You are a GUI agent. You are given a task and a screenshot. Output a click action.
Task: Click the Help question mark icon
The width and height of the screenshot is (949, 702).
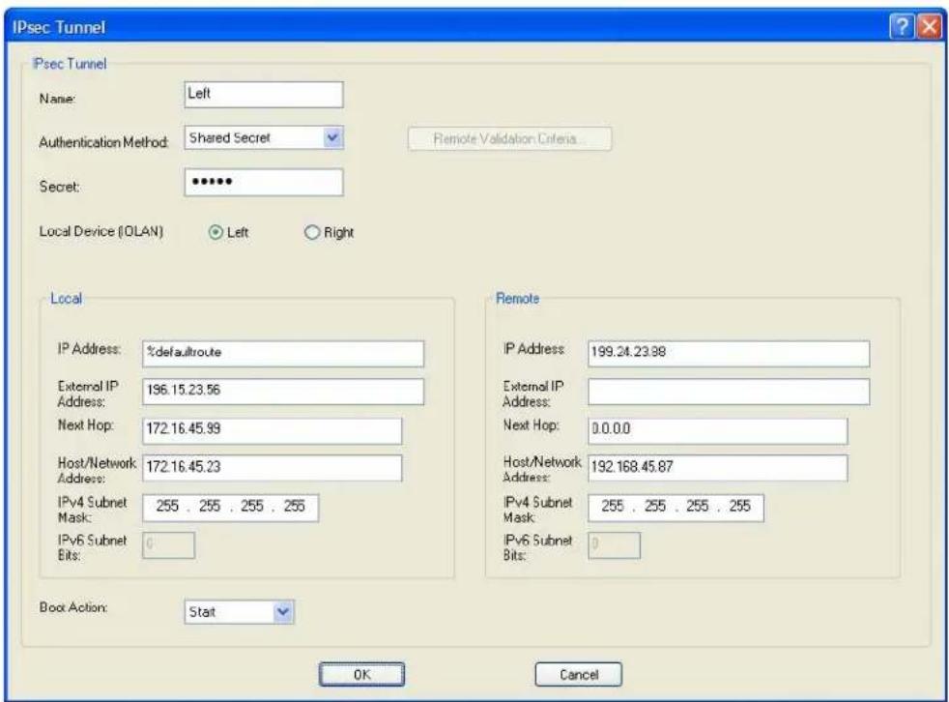pyautogui.click(x=902, y=27)
